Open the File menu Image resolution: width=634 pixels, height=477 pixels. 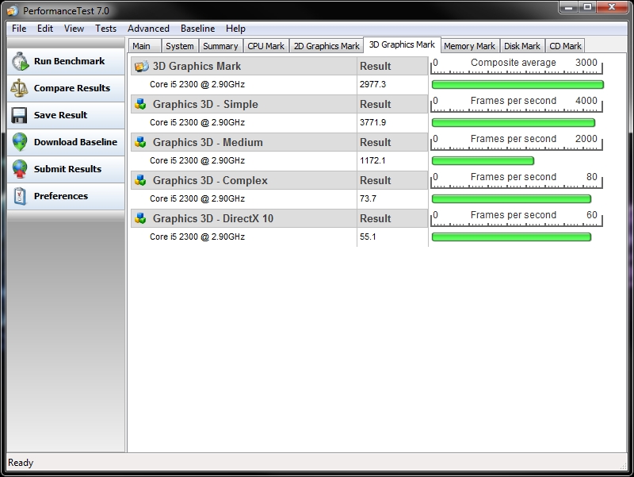click(19, 29)
